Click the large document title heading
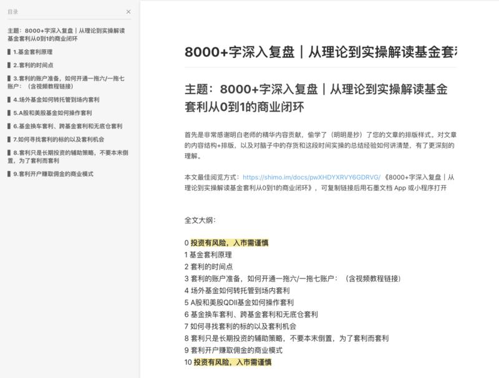Screen dimensions: 499x378 click(312, 52)
